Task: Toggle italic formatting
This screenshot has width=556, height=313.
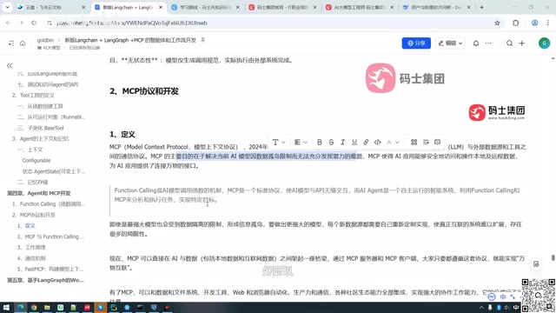Action: pyautogui.click(x=342, y=143)
